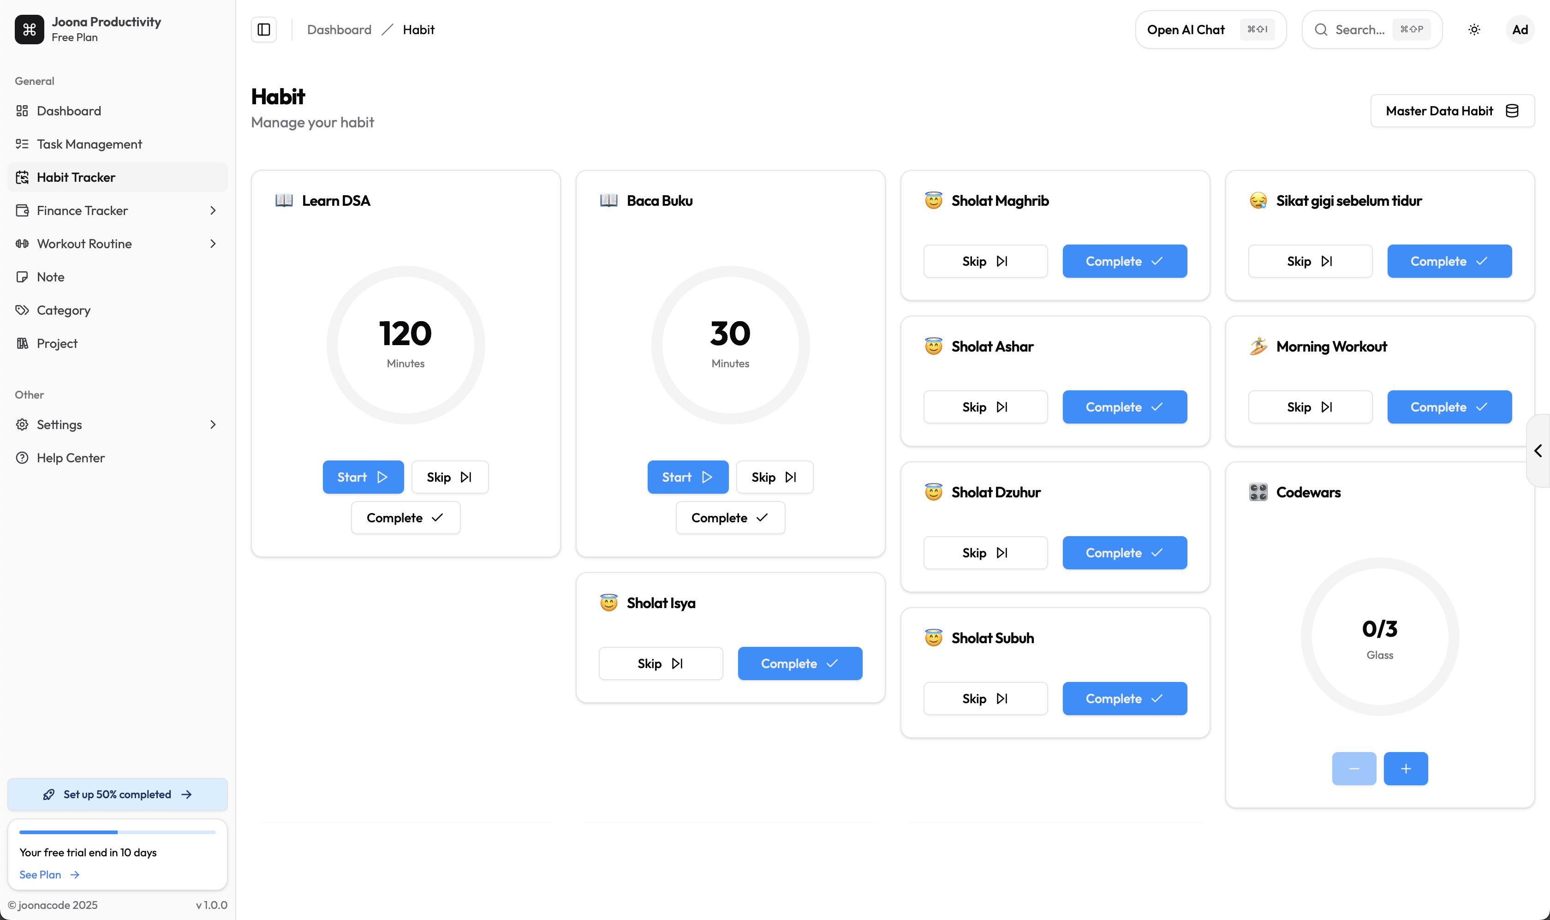Expand the Workout Routine menu
The image size is (1550, 920).
pyautogui.click(x=213, y=243)
